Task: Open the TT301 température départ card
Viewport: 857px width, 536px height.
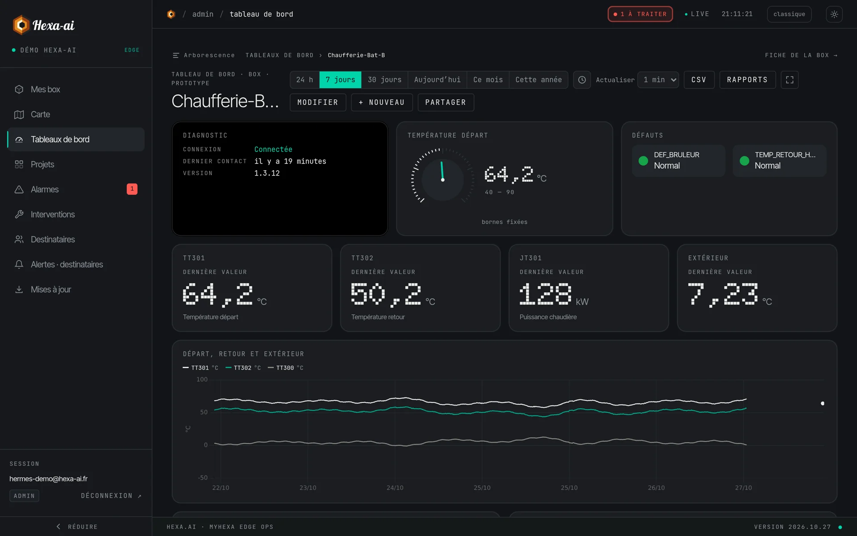Action: (252, 288)
